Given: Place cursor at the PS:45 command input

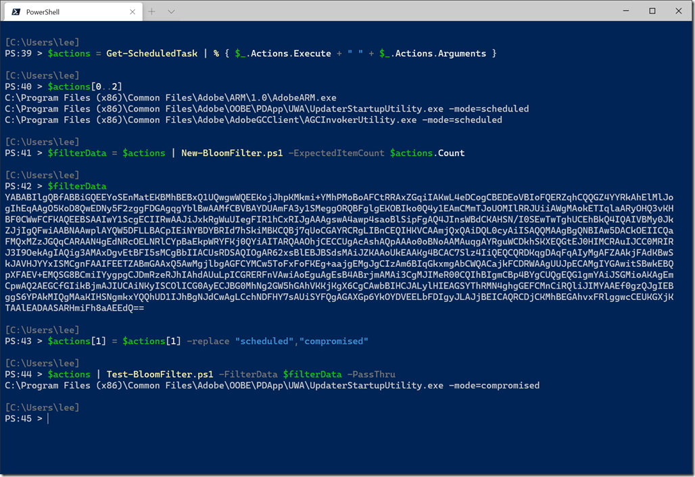Looking at the screenshot, I should point(48,419).
